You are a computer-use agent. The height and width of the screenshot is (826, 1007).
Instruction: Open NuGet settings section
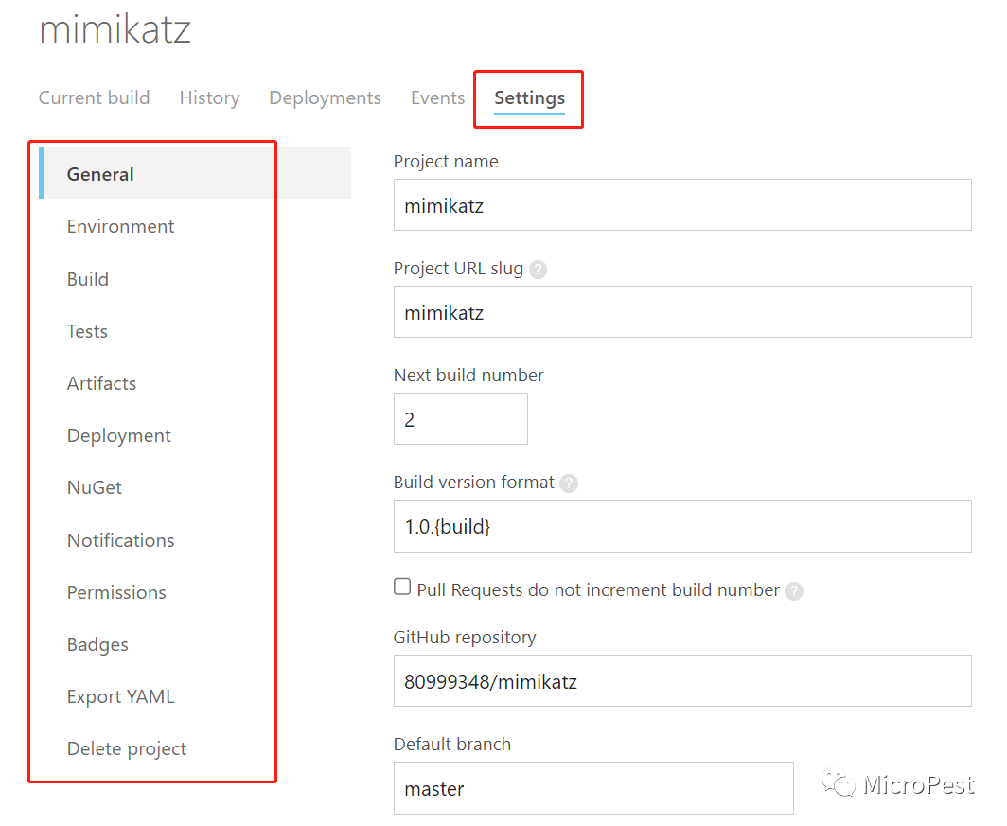[x=95, y=488]
